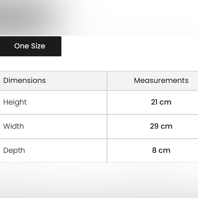Click the 29 cm width value

coord(161,126)
